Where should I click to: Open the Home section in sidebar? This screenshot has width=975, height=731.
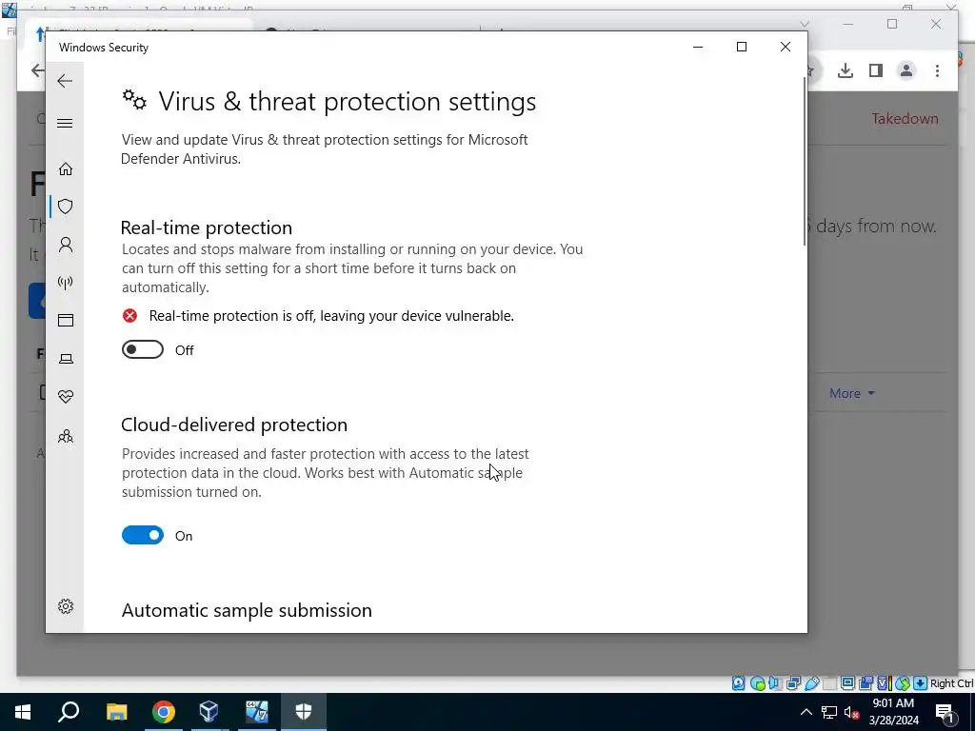66,169
